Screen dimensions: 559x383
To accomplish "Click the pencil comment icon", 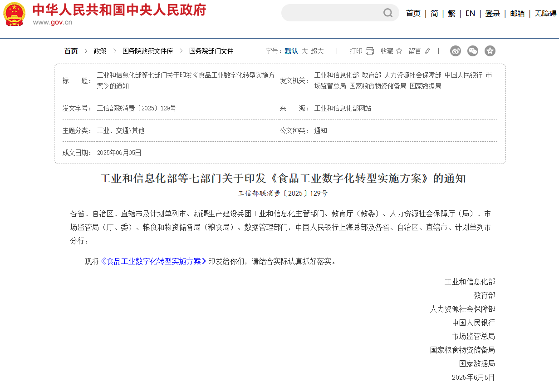I will pyautogui.click(x=427, y=51).
